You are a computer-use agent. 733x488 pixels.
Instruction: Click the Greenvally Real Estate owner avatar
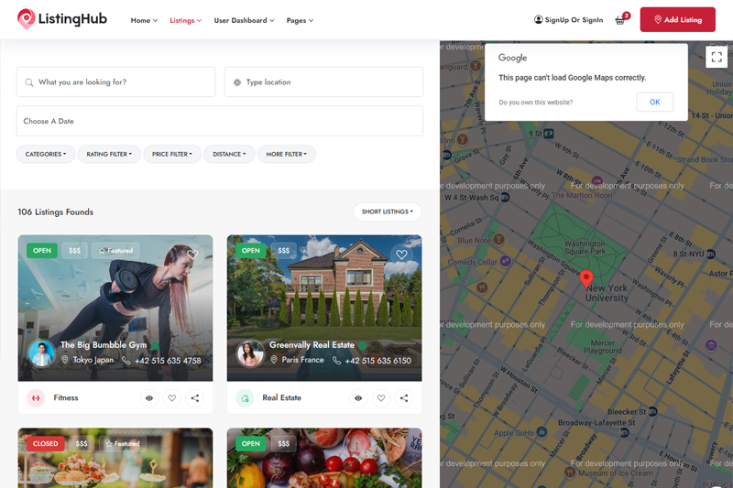point(250,353)
